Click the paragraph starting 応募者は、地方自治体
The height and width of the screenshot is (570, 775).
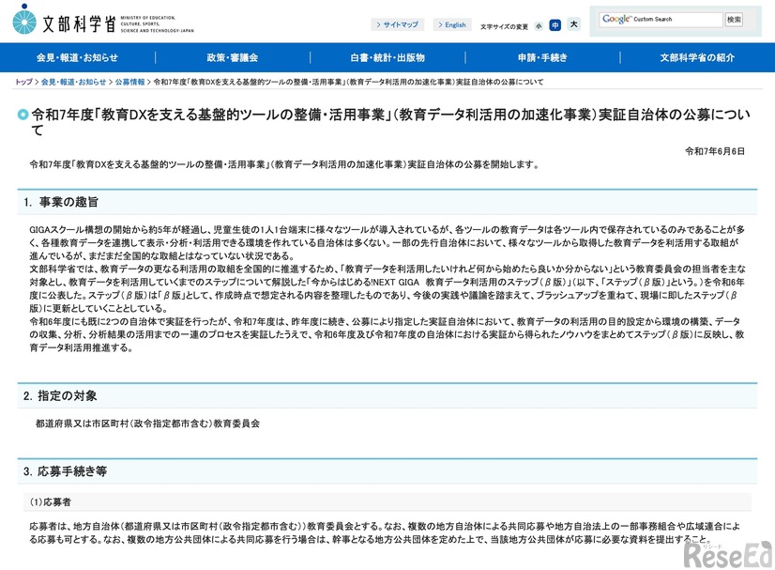tap(385, 532)
